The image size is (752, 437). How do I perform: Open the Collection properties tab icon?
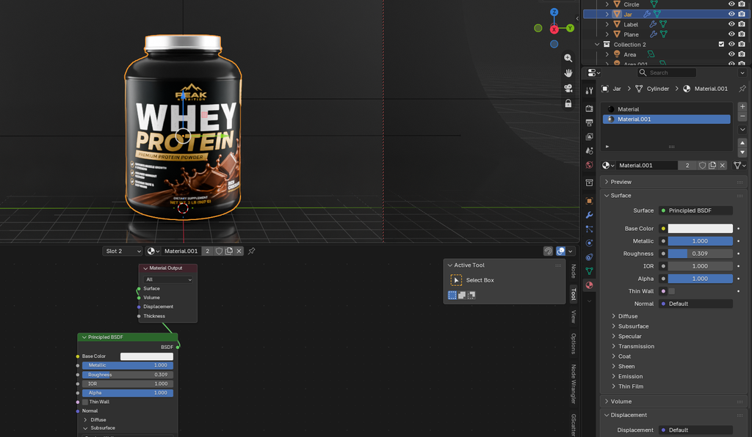pos(590,183)
